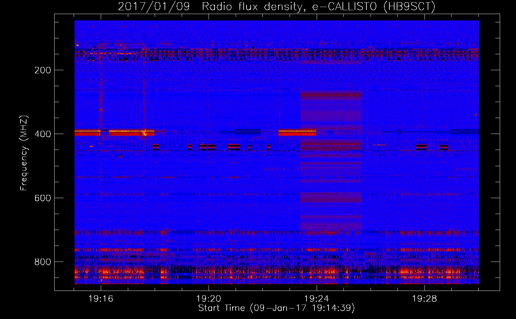
Task: Click the 19:24 time tick label
Action: [317, 299]
